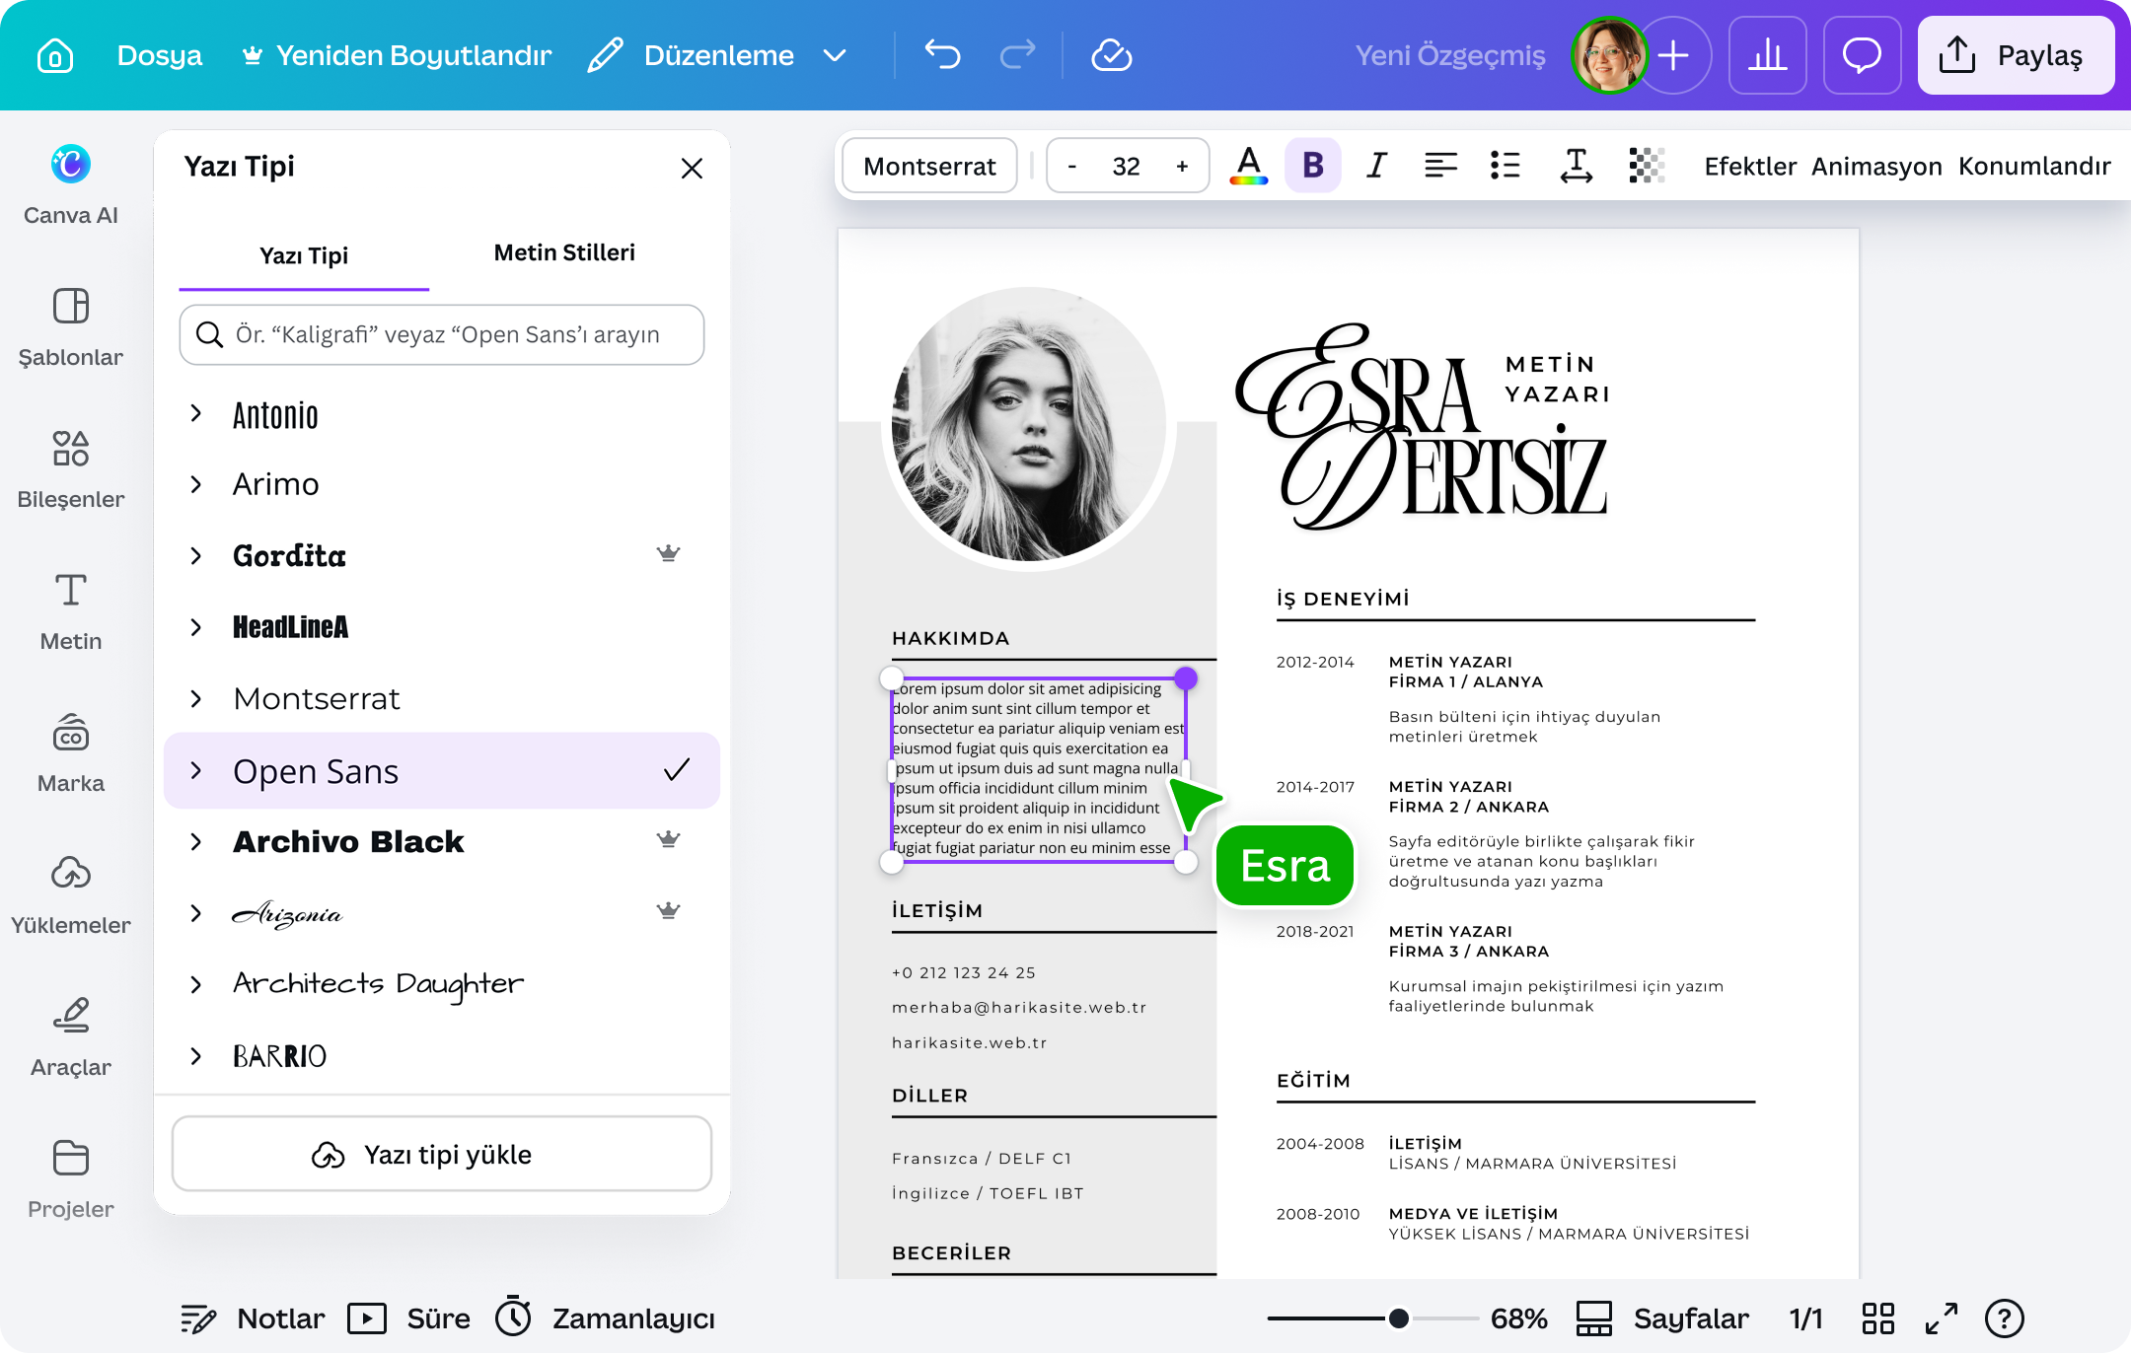This screenshot has width=2131, height=1353.
Task: Open transparency checkerboard control
Action: 1646,166
